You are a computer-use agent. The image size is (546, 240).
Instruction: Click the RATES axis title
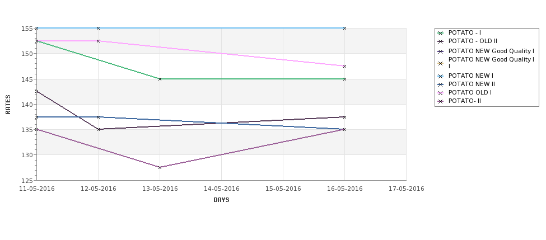[x=8, y=105]
